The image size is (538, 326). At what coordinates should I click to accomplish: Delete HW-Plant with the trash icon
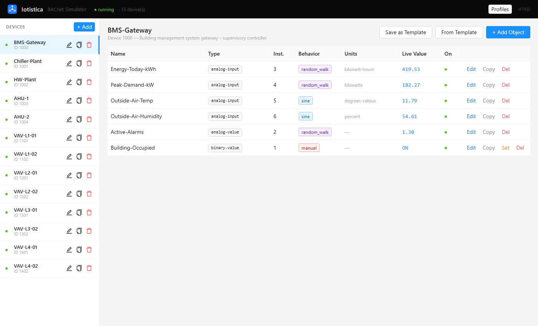click(89, 82)
